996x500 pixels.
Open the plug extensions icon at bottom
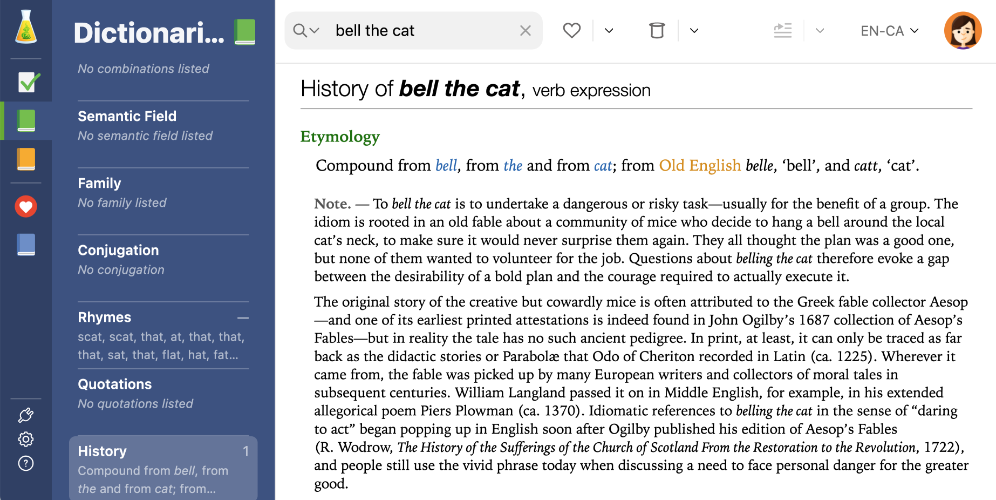click(25, 415)
